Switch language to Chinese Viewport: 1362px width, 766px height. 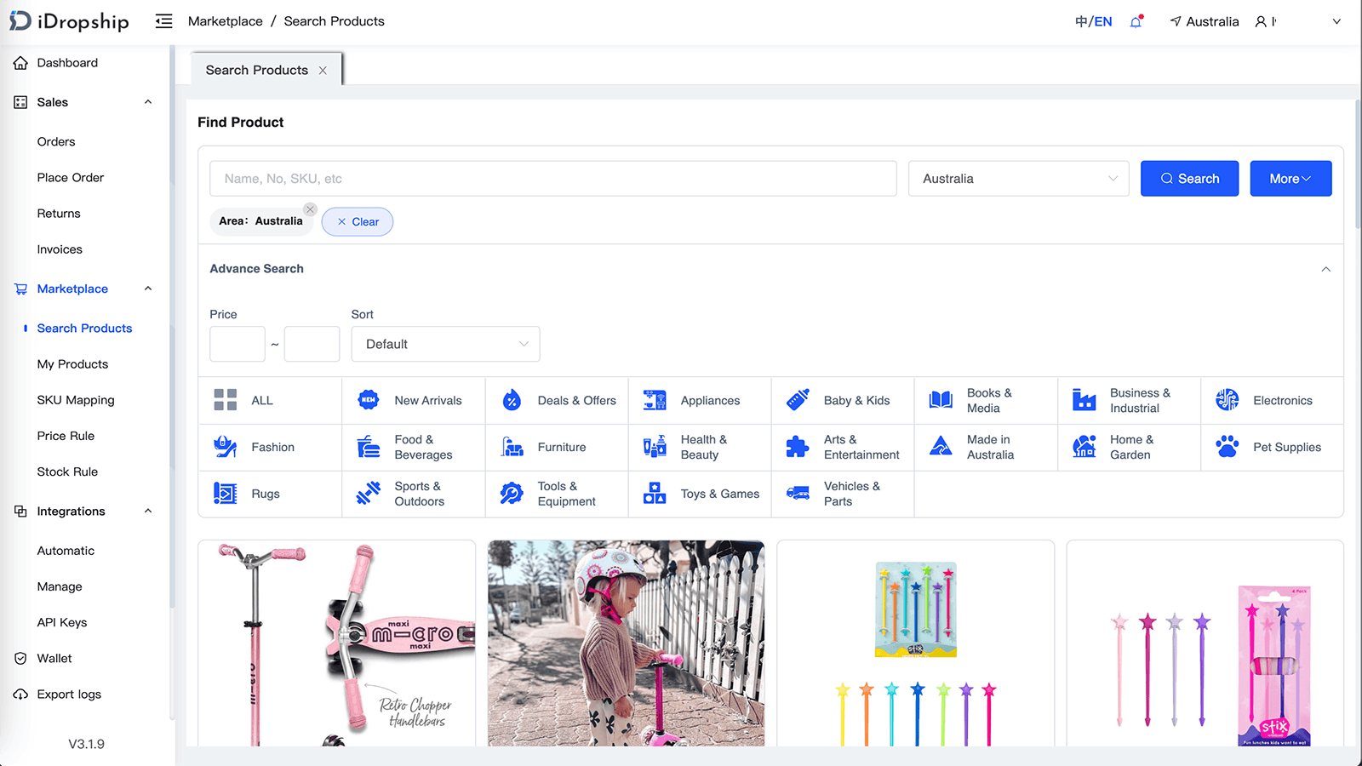tap(1082, 21)
